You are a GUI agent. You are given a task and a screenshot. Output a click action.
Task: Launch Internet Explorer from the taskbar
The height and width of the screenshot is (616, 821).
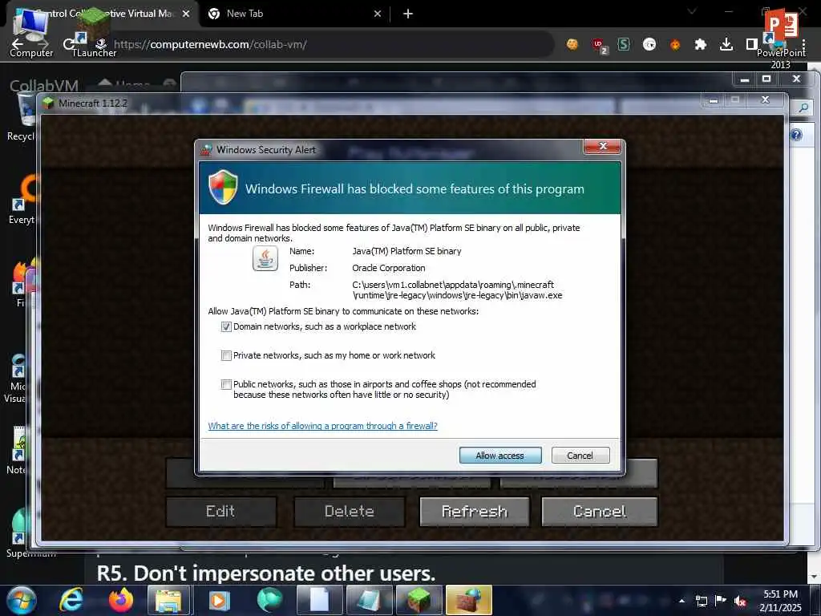pyautogui.click(x=71, y=600)
